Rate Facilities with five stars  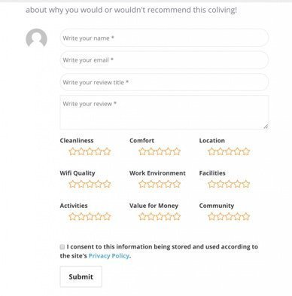click(246, 184)
